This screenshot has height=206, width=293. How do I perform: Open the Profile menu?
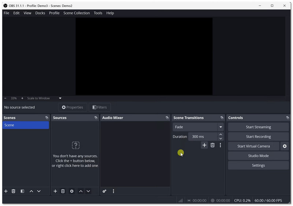tap(54, 13)
